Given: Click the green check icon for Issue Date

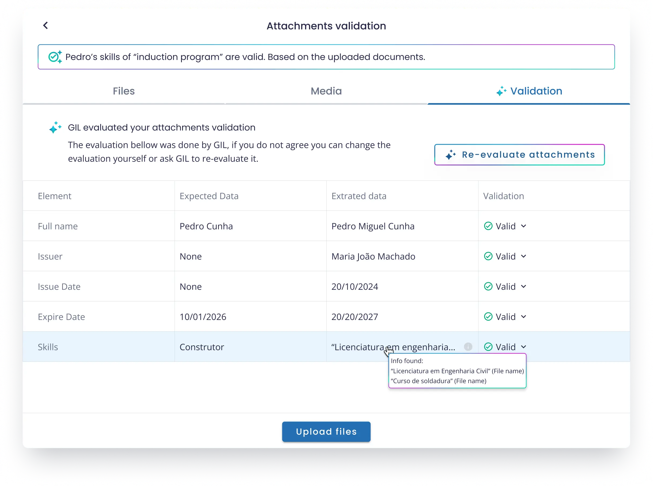Looking at the screenshot, I should (488, 287).
